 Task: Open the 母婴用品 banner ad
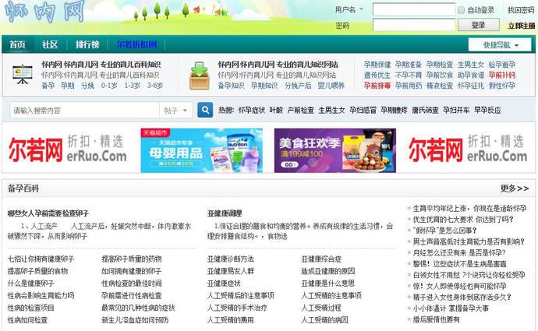point(190,150)
